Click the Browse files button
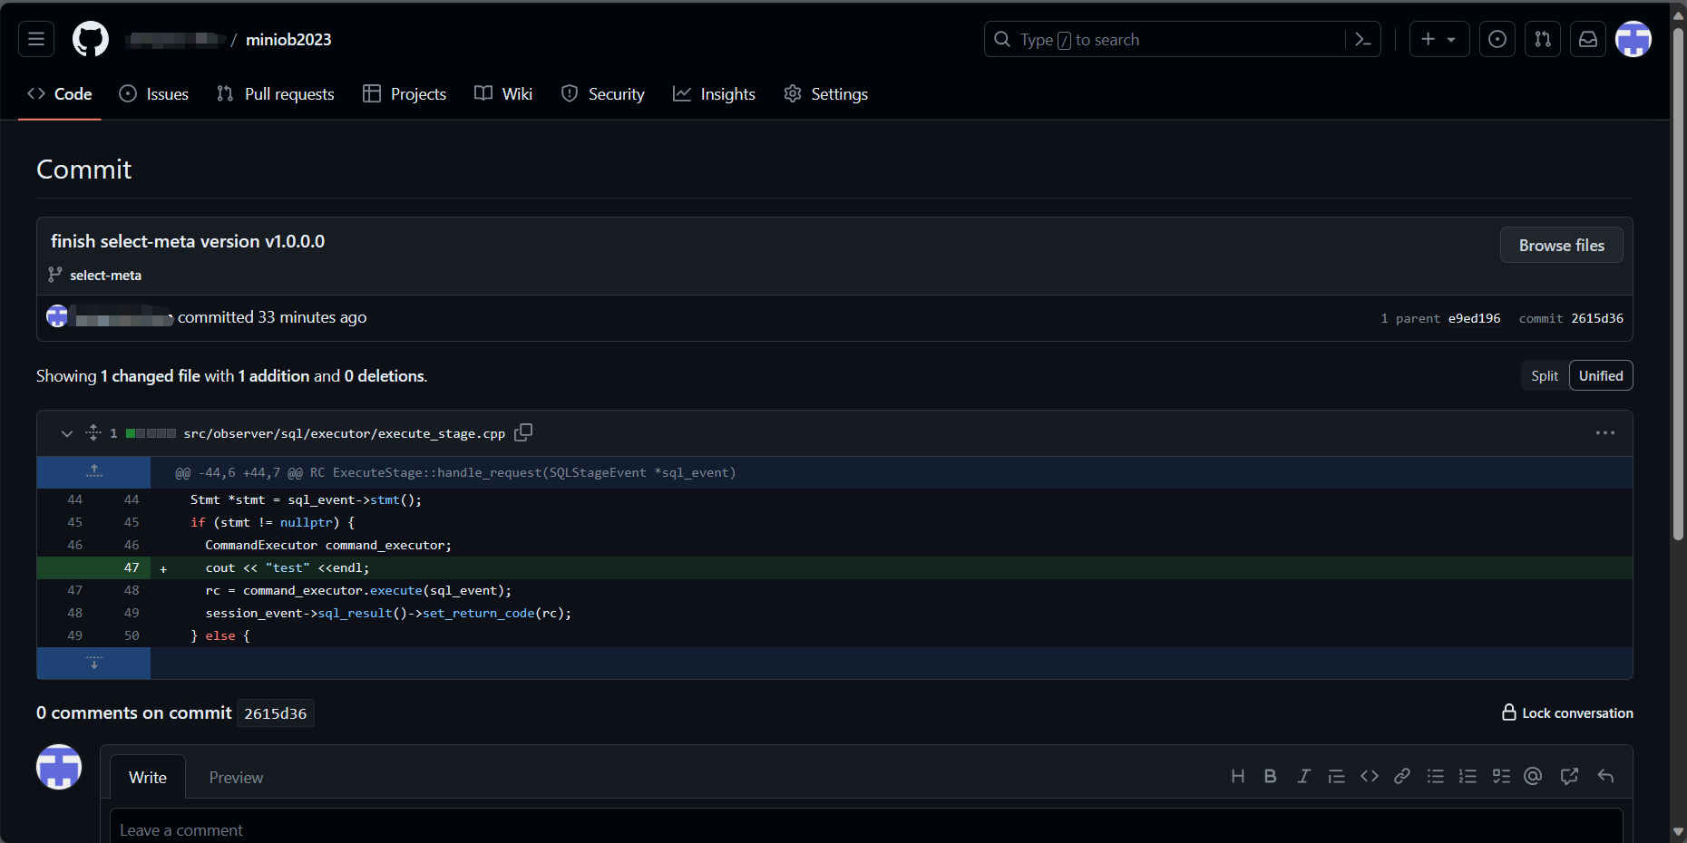Image resolution: width=1687 pixels, height=843 pixels. click(x=1561, y=245)
